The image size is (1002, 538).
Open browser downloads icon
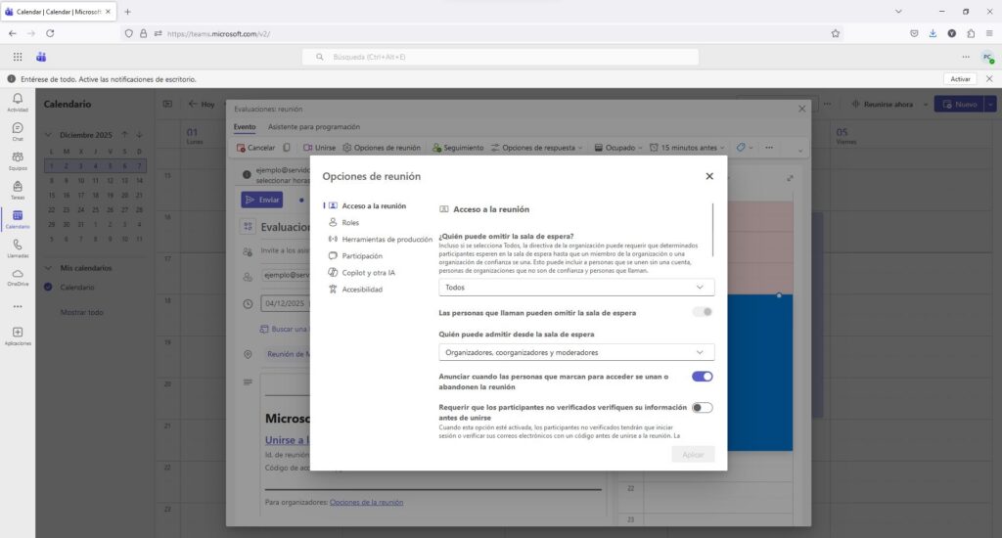click(x=933, y=34)
